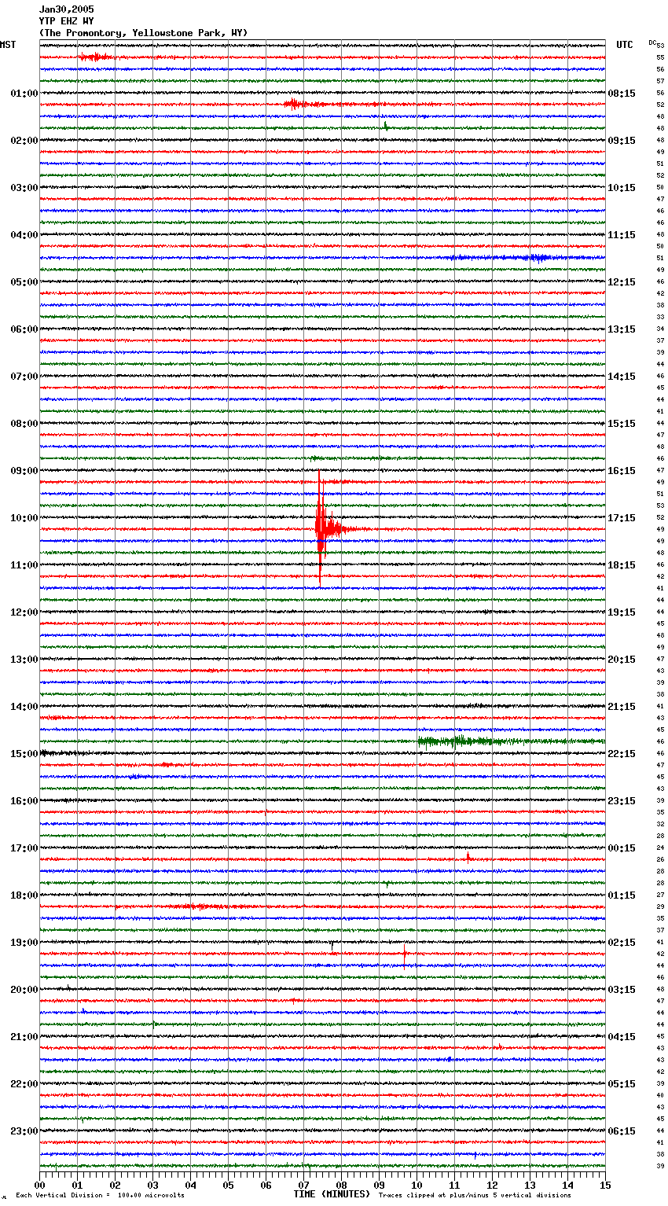Click the 17:15 UTC time label
This screenshot has height=1206, width=668.
click(x=622, y=518)
